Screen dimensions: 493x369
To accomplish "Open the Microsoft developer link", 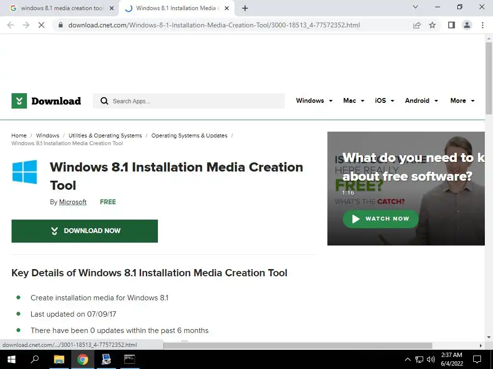I will 73,202.
